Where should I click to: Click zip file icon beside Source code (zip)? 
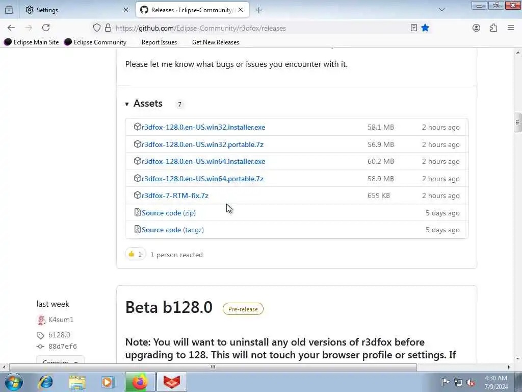click(137, 213)
